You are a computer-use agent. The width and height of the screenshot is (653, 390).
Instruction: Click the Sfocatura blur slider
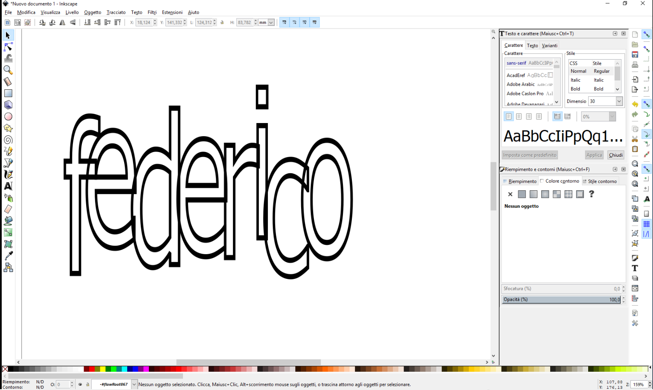(562, 289)
